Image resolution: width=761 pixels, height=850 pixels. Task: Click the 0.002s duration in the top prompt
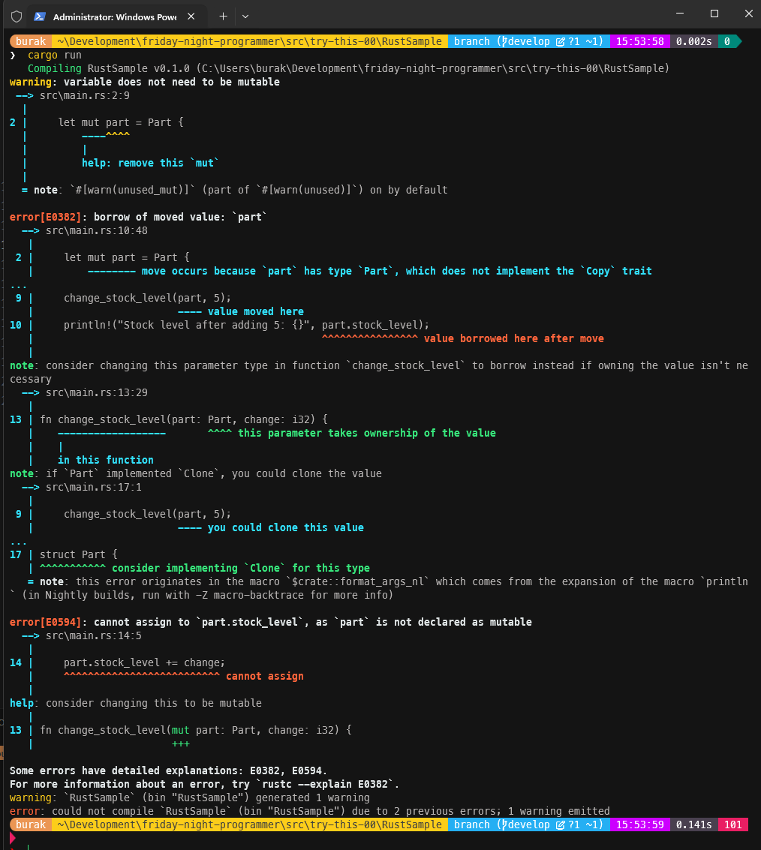click(693, 41)
